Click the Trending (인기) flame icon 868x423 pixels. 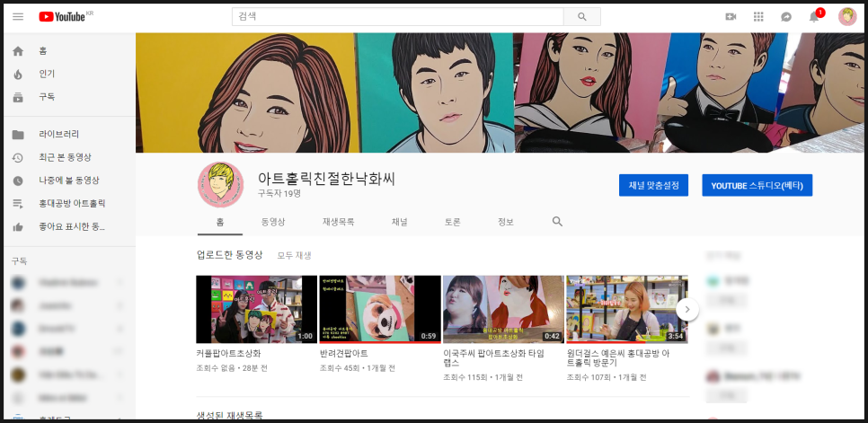[x=18, y=75]
